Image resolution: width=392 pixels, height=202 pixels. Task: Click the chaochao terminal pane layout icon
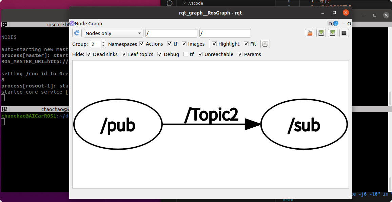pos(5,109)
